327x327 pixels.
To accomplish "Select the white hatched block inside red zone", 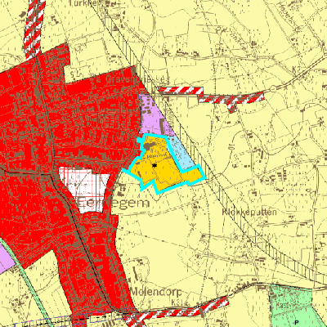I will [x=85, y=189].
